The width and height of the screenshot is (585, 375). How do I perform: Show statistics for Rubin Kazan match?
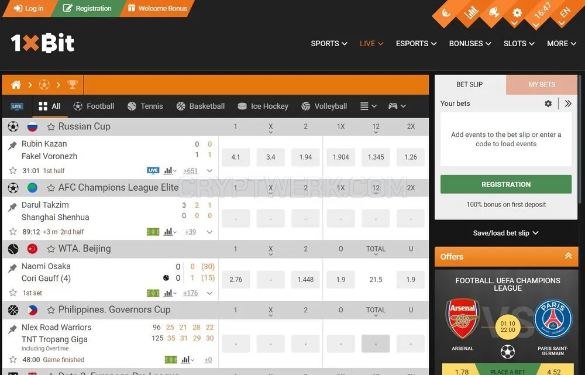point(170,170)
